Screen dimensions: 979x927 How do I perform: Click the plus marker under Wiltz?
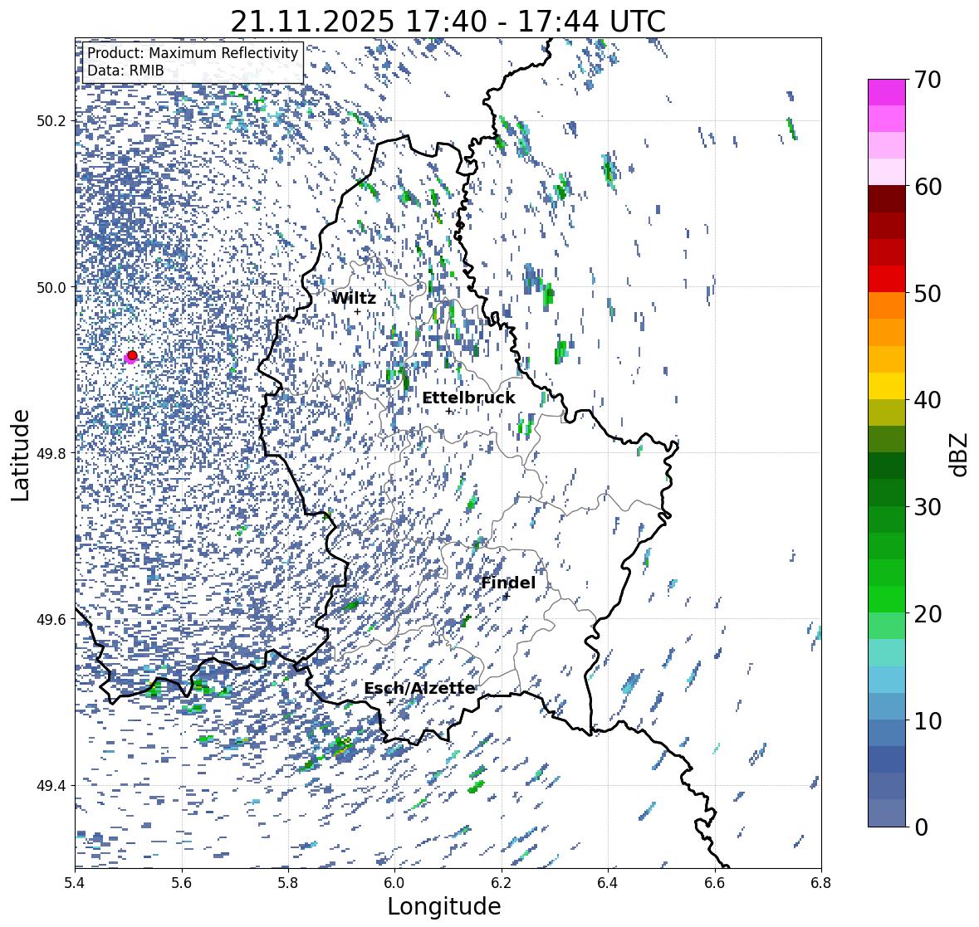point(357,312)
